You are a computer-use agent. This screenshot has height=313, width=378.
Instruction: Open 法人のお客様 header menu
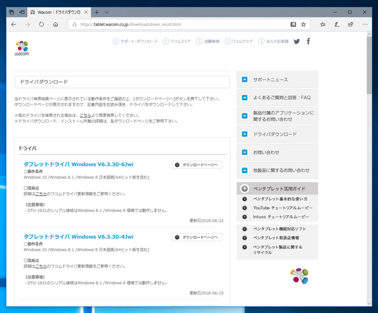273,42
